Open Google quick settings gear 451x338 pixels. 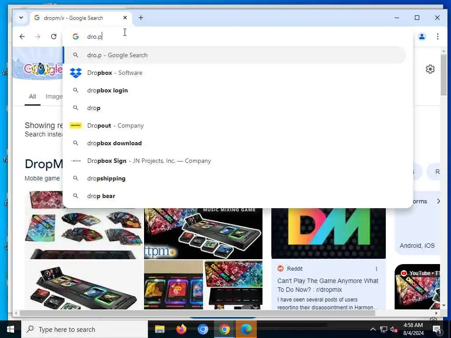[x=430, y=69]
